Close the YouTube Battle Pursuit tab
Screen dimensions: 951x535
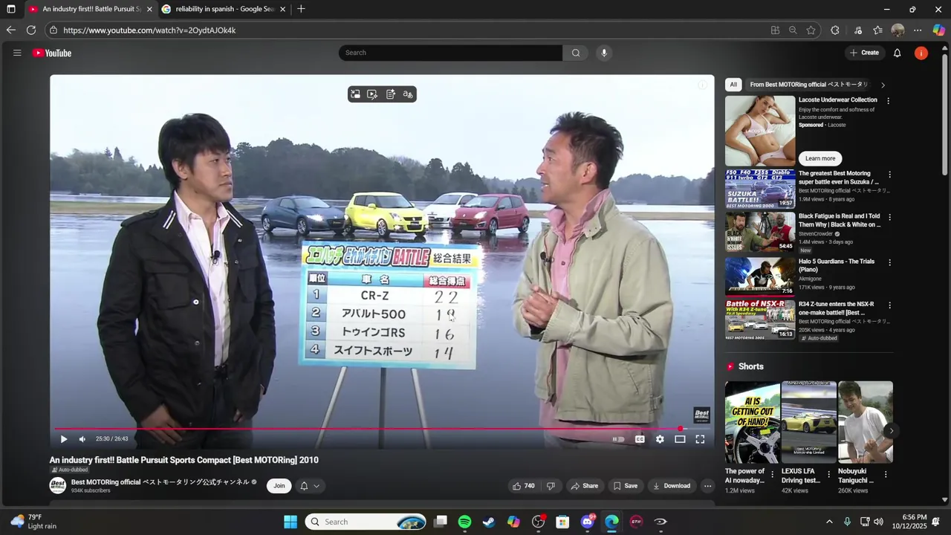149,9
